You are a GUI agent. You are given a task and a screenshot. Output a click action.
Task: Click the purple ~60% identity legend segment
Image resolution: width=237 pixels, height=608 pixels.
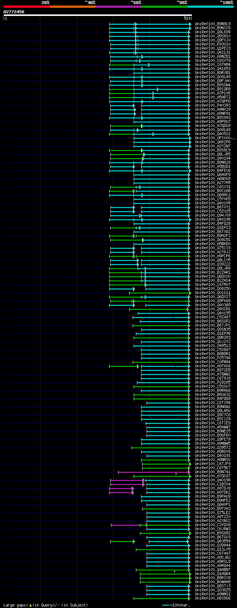(118, 7)
